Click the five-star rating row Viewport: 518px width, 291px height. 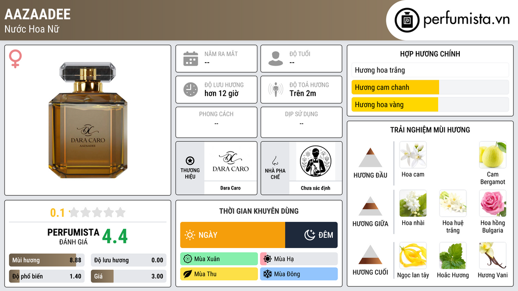point(97,212)
